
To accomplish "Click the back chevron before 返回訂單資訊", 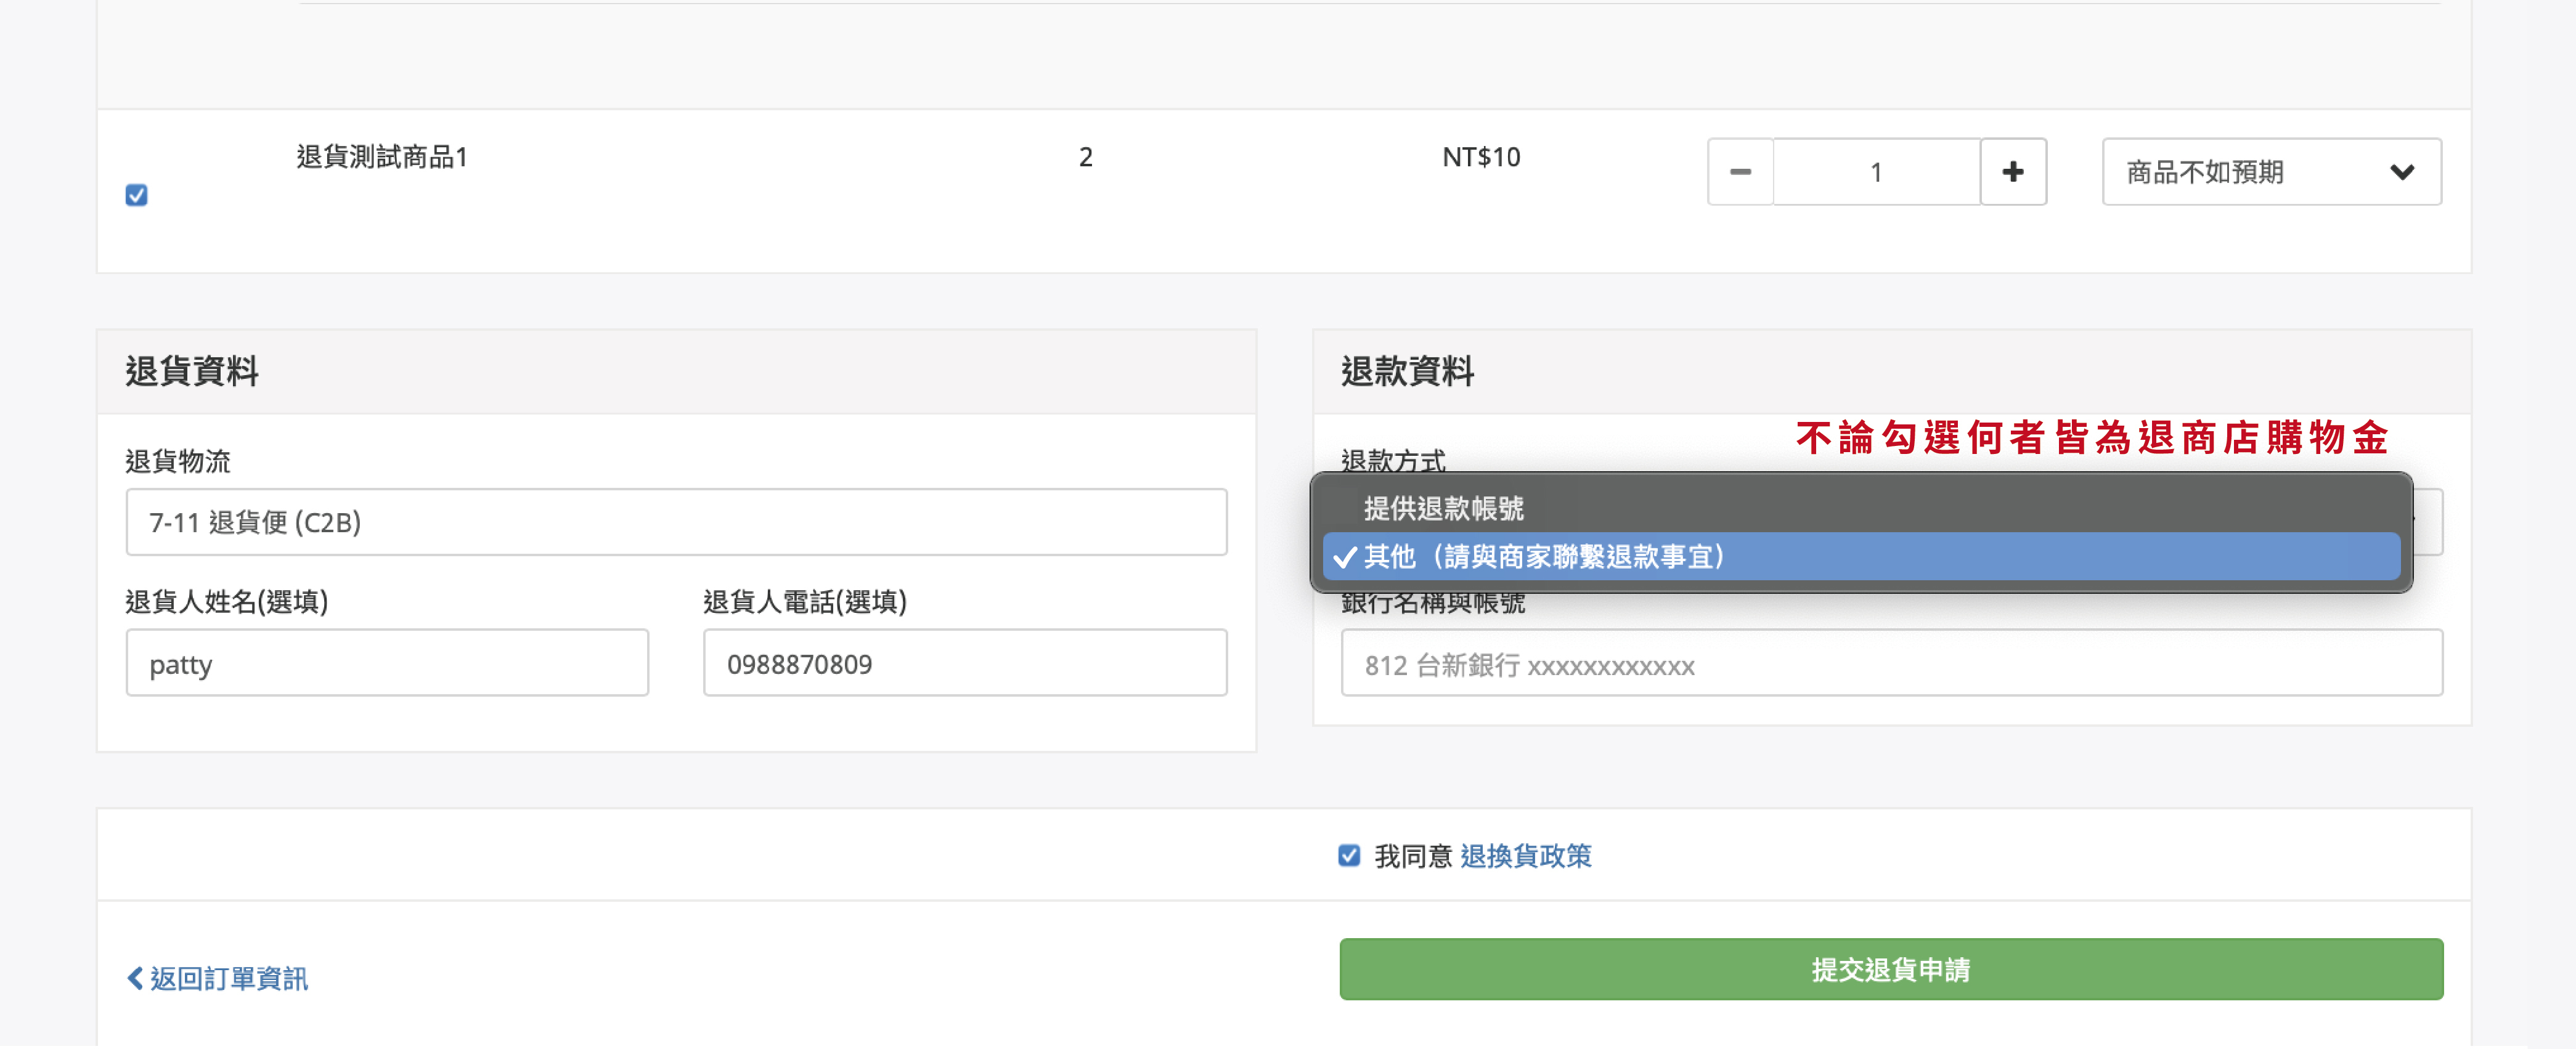I will [135, 978].
